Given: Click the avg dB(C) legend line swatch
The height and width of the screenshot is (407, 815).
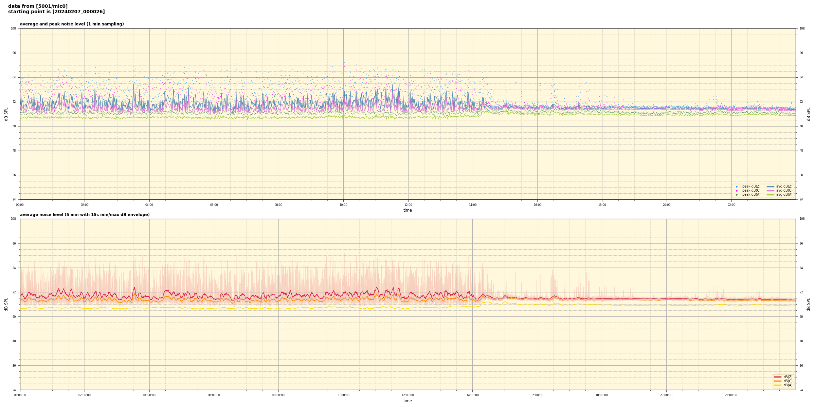Looking at the screenshot, I should click(770, 191).
